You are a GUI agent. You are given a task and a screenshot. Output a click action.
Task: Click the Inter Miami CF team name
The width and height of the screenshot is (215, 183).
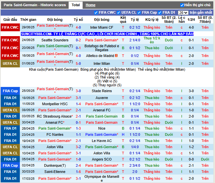pos(101,27)
